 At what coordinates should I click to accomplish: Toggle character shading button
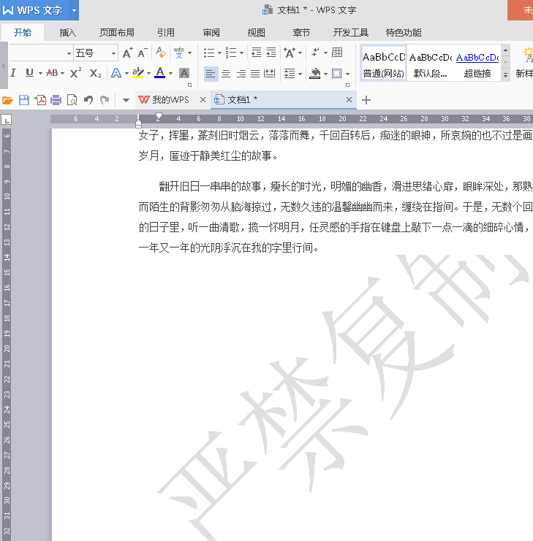coord(184,73)
